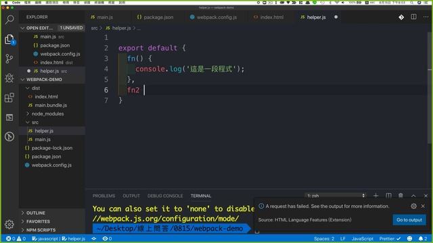Open the Manage gear icon at bottom left
The image size is (433, 243).
(x=9, y=225)
